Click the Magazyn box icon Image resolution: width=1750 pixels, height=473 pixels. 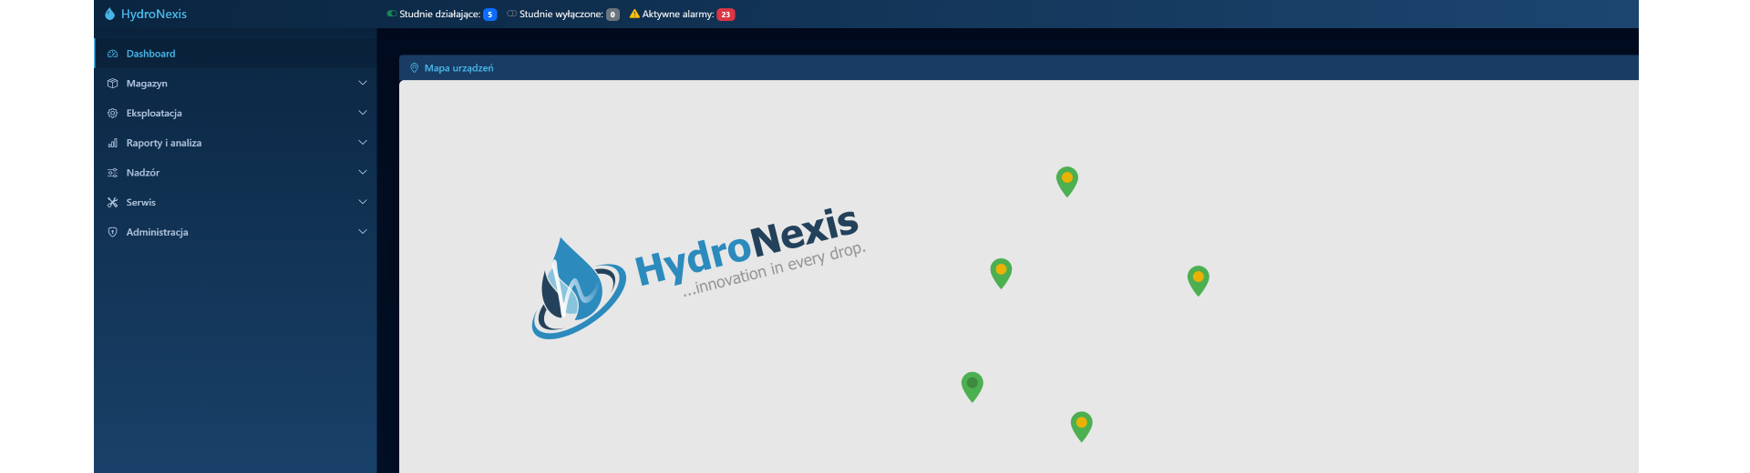[113, 84]
